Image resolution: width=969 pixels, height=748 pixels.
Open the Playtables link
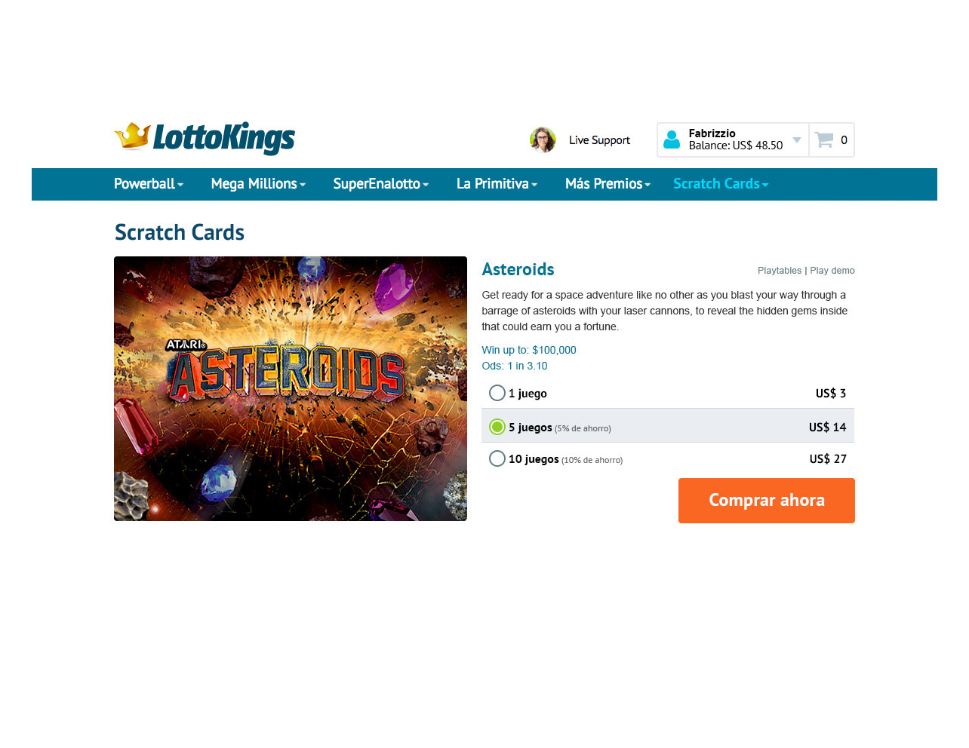pyautogui.click(x=780, y=271)
